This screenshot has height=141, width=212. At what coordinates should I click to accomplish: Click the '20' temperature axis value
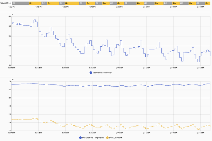(x=10, y=98)
